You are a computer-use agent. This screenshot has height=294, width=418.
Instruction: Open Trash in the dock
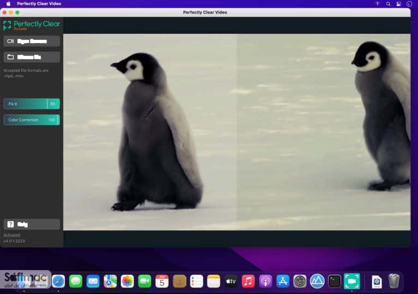point(394,281)
